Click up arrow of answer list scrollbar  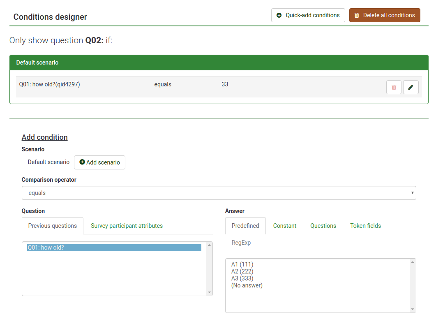(x=413, y=262)
